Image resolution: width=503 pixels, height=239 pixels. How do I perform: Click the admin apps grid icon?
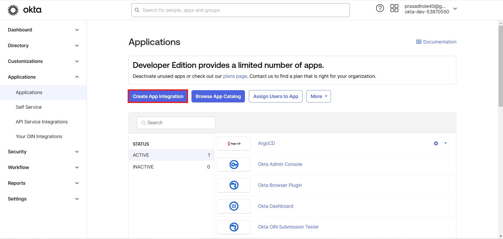tap(394, 8)
